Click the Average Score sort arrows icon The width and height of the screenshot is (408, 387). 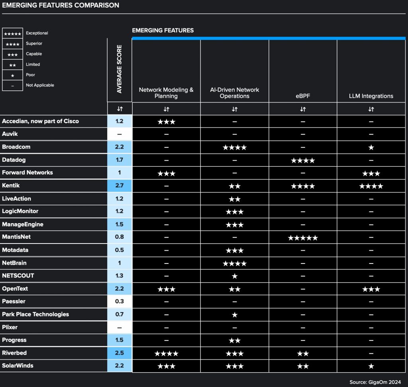pos(119,108)
